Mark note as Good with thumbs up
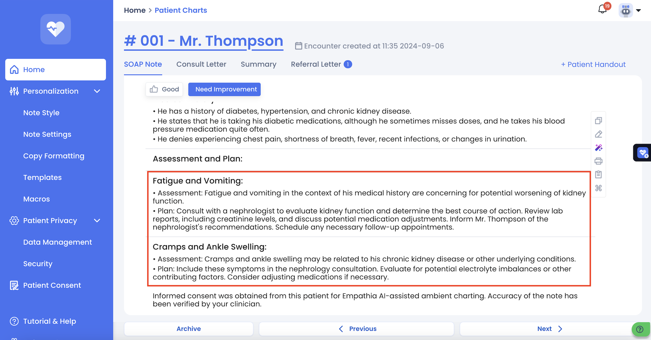This screenshot has height=340, width=651. coord(164,89)
